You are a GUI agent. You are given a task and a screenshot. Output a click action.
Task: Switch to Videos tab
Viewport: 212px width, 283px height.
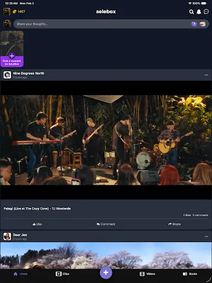coord(147,274)
